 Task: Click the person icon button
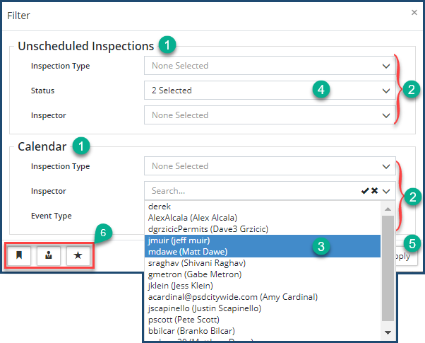pos(48,256)
